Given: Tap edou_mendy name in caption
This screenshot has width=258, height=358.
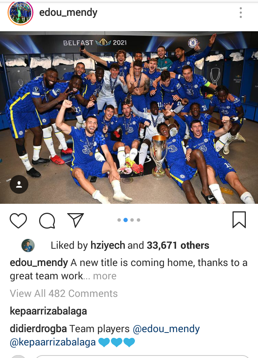Looking at the screenshot, I should pos(39,263).
